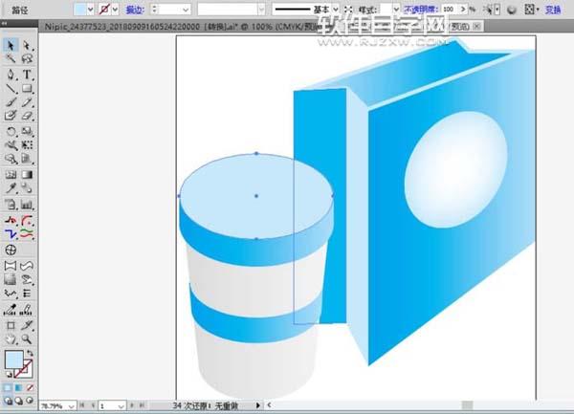Open the fill color dropdown in control bar
This screenshot has height=414, width=574.
82,9
